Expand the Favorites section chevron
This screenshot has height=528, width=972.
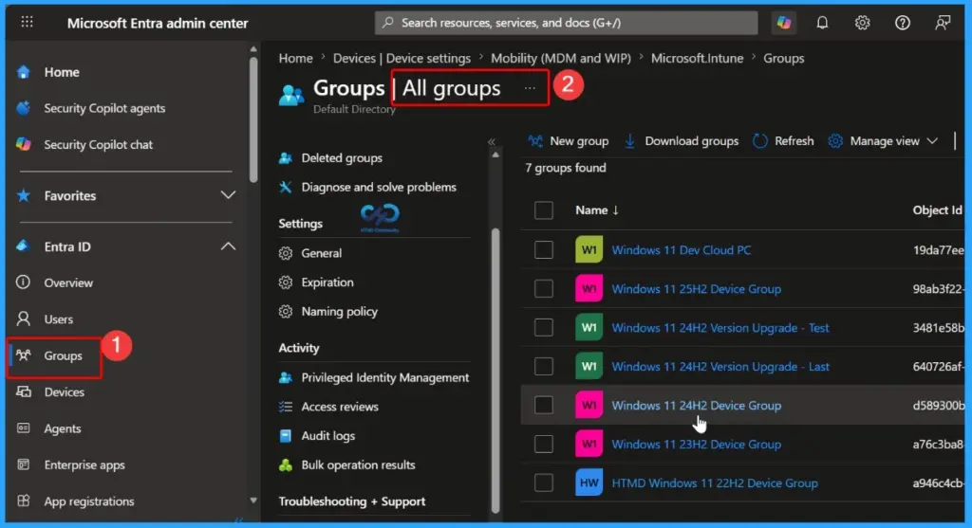228,195
